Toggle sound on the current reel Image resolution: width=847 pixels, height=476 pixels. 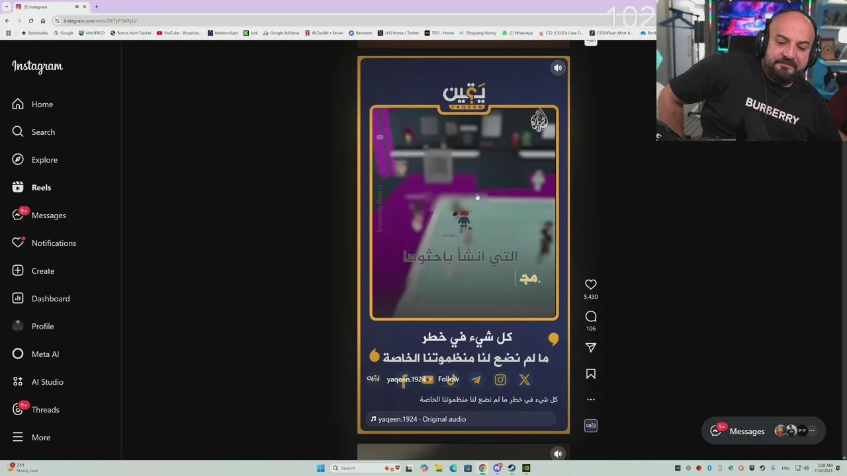[558, 68]
